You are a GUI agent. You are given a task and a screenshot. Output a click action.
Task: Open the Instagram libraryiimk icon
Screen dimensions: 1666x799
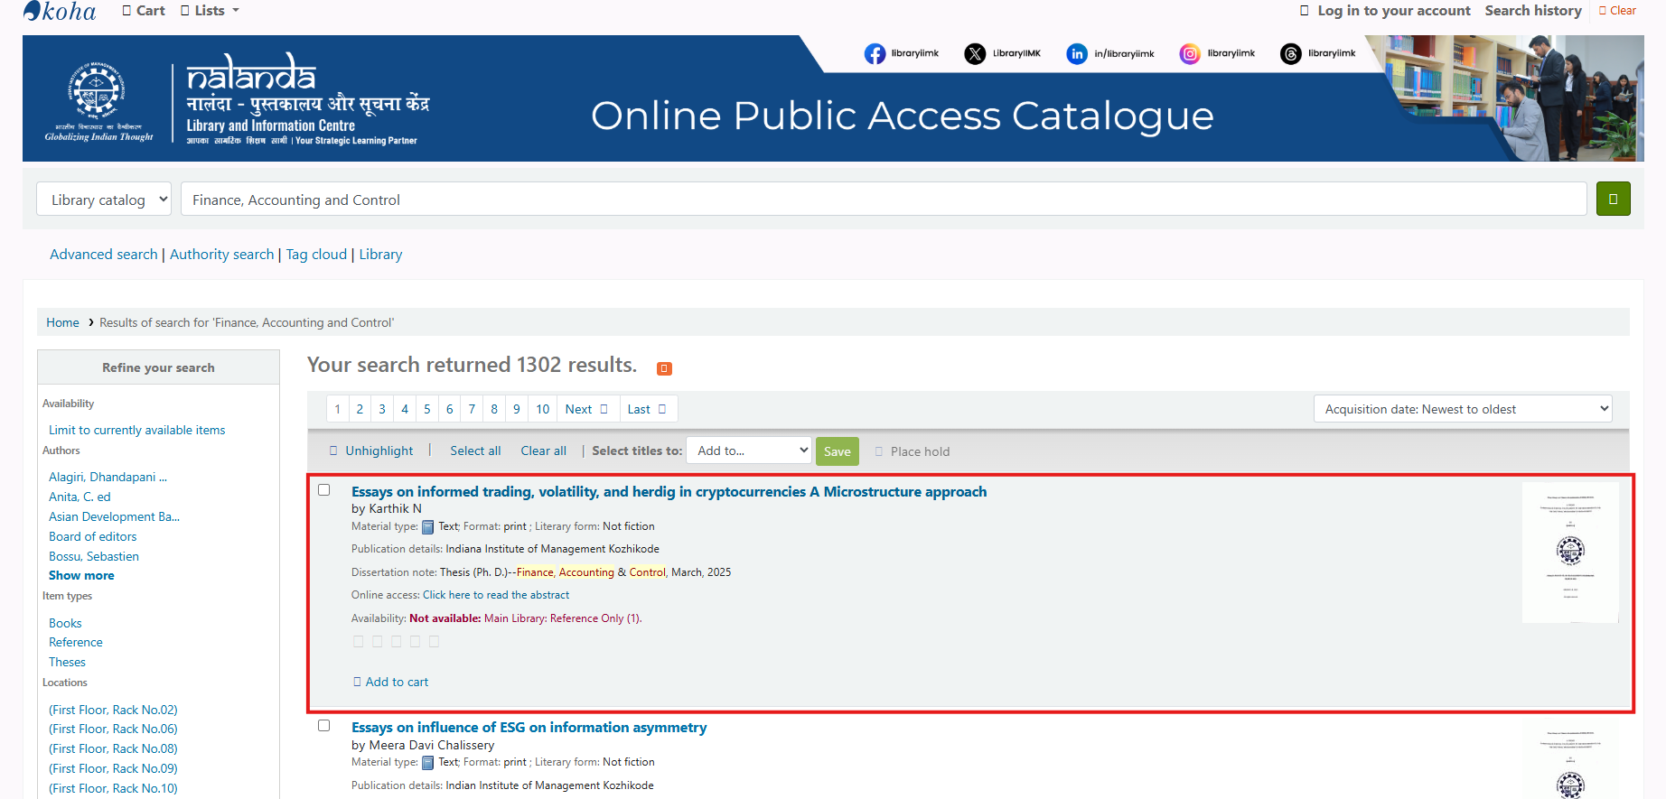(x=1190, y=54)
